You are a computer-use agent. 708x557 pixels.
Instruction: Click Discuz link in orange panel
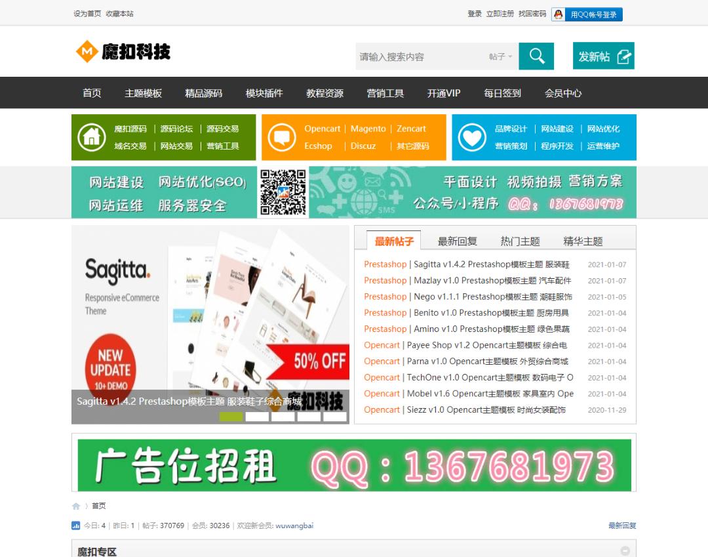click(x=363, y=146)
